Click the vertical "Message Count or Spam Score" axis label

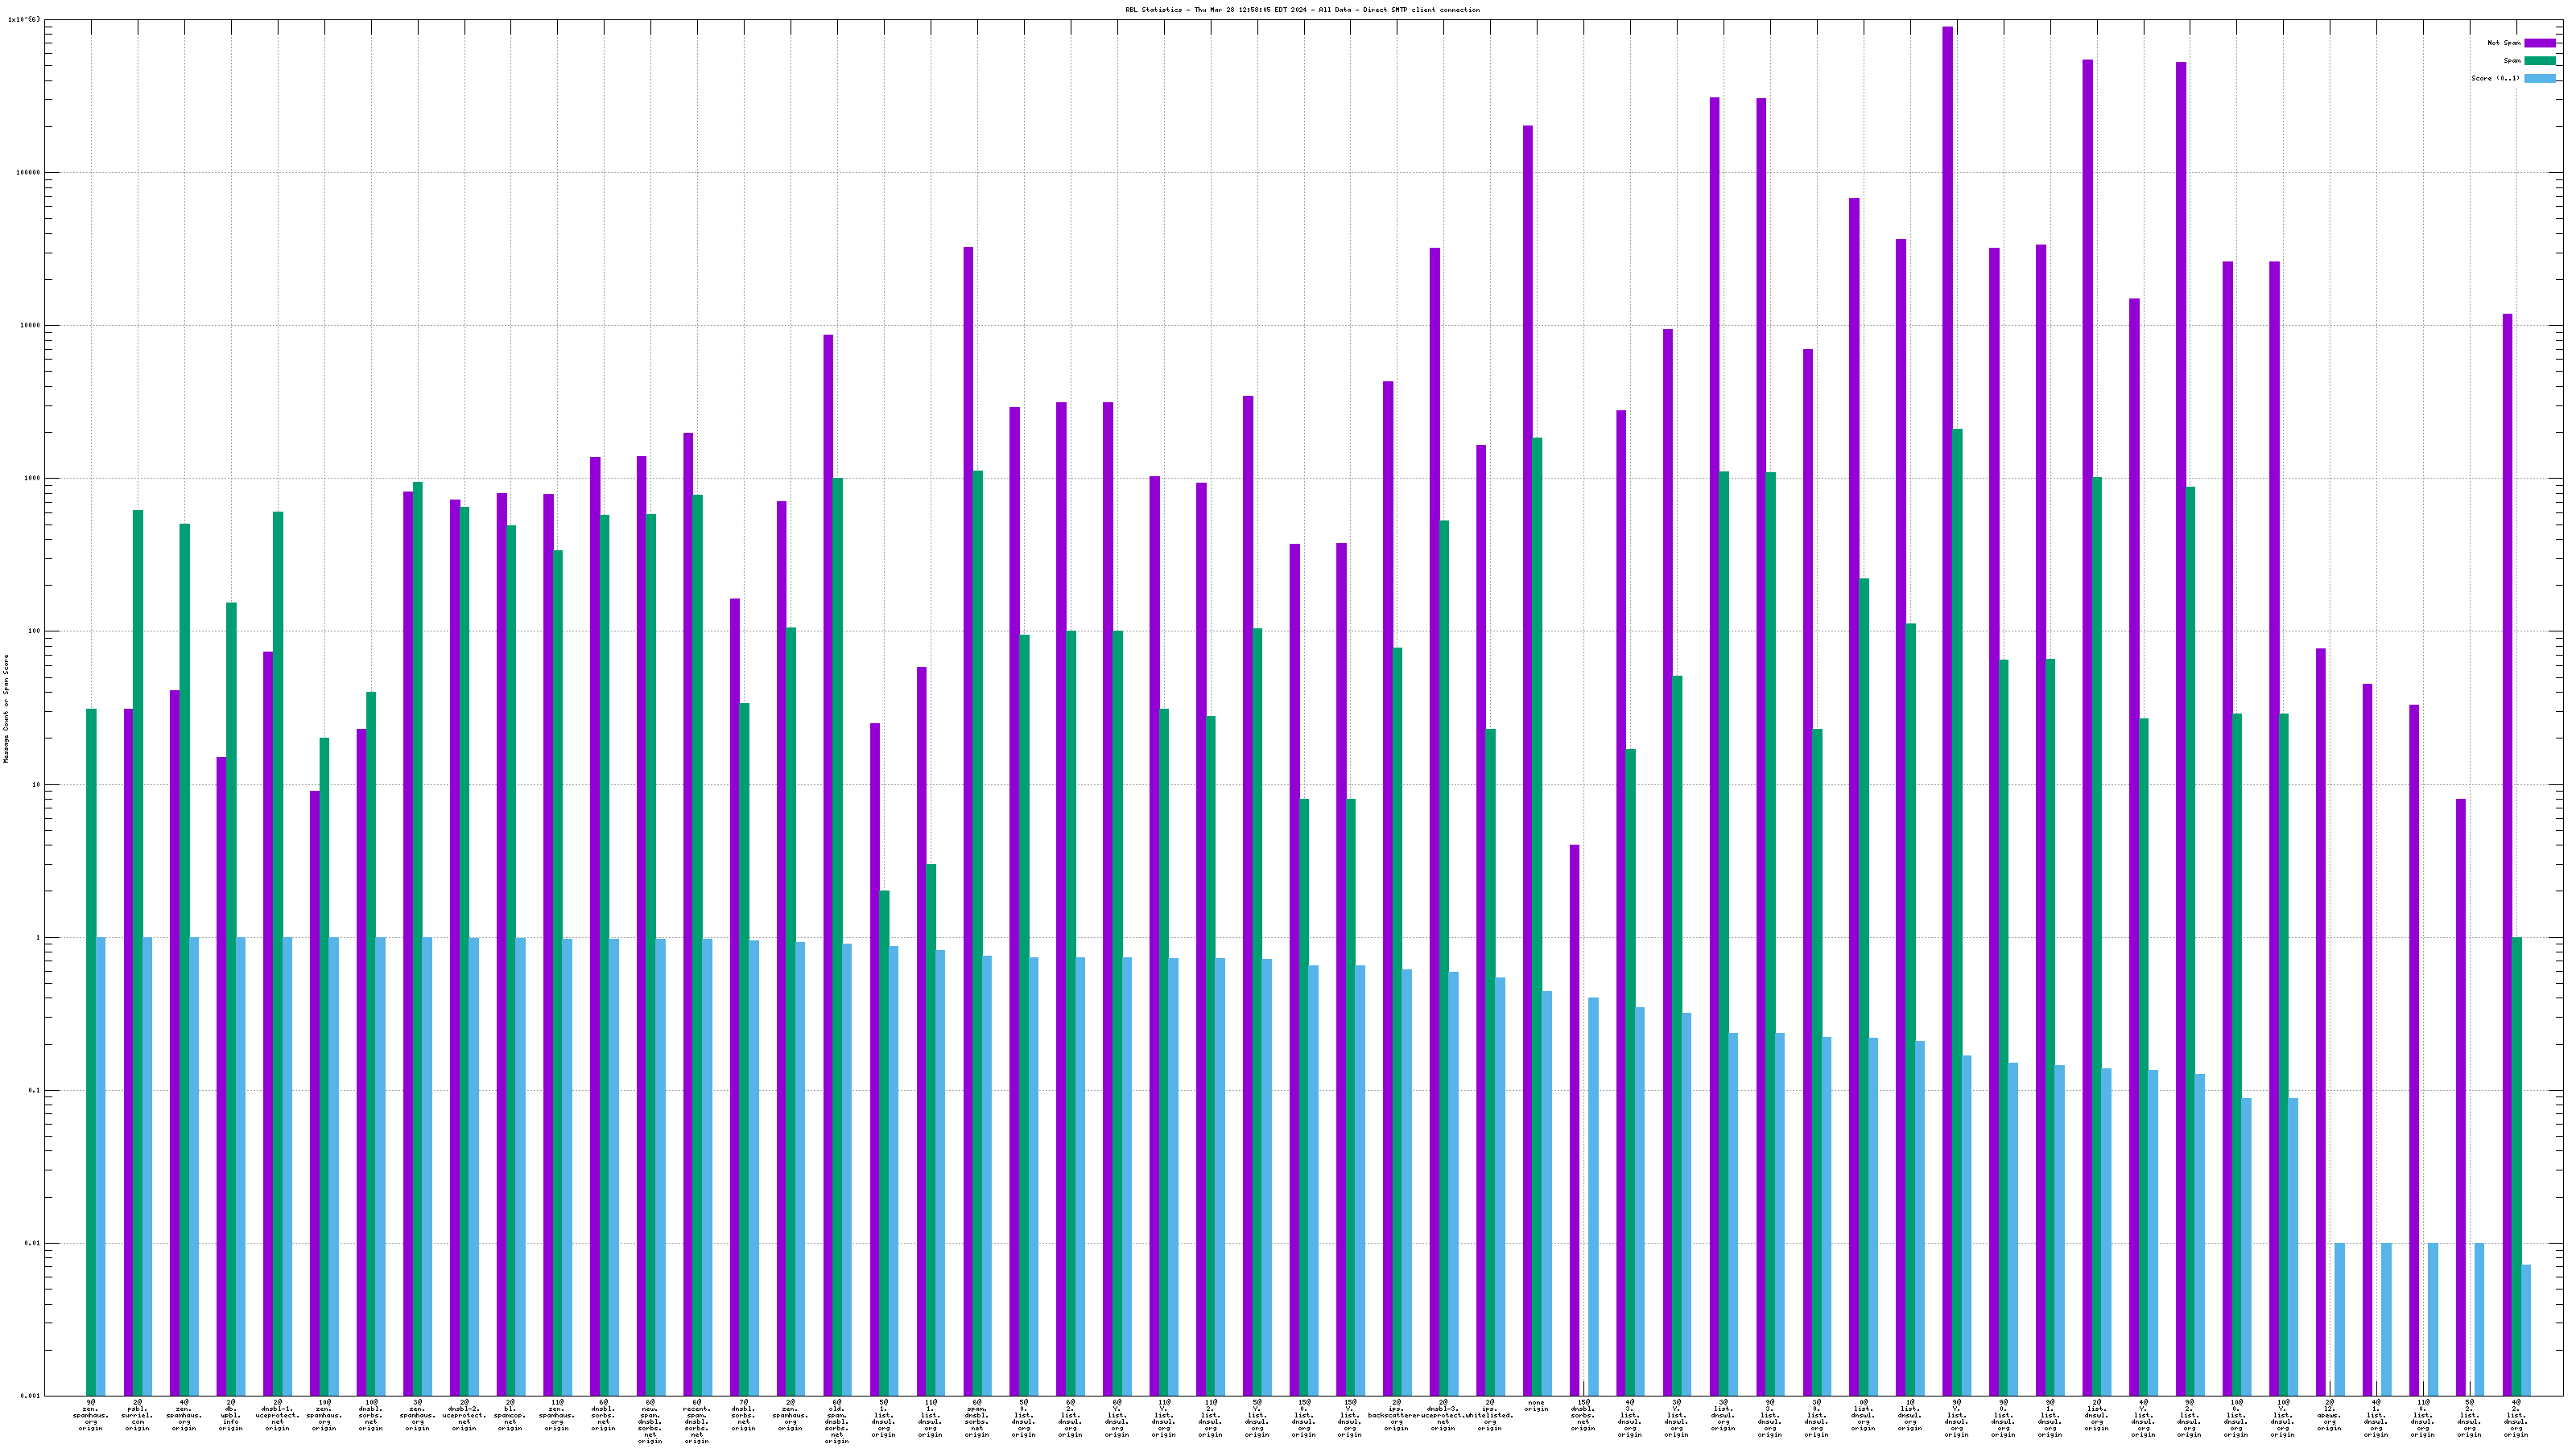6,709
